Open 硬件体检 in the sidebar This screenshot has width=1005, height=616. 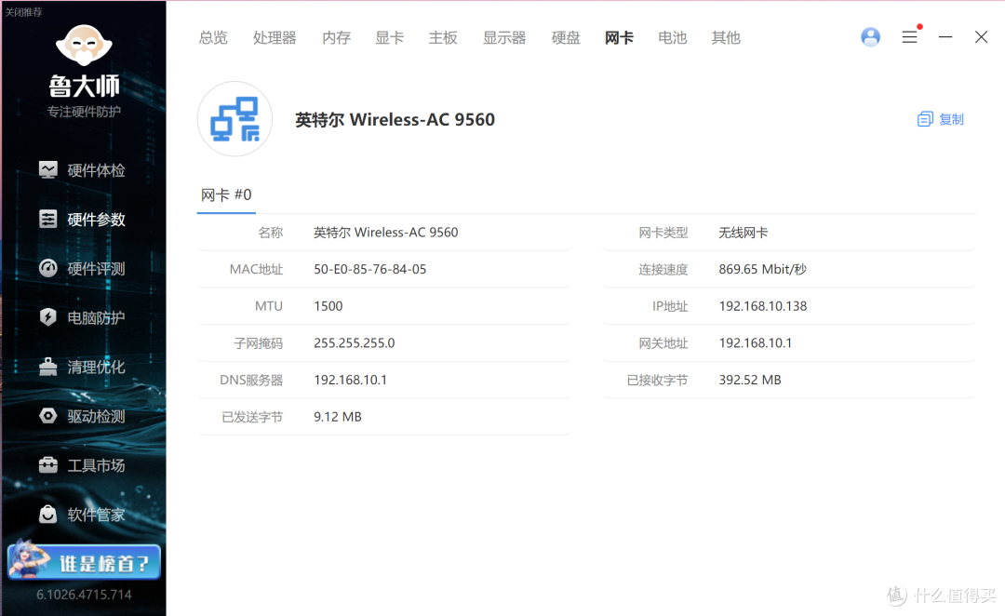[x=96, y=170]
